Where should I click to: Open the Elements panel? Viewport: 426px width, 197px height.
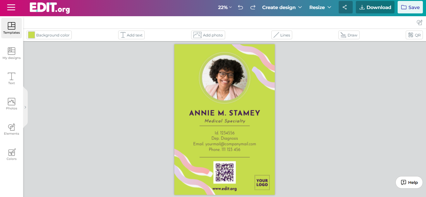click(x=12, y=129)
